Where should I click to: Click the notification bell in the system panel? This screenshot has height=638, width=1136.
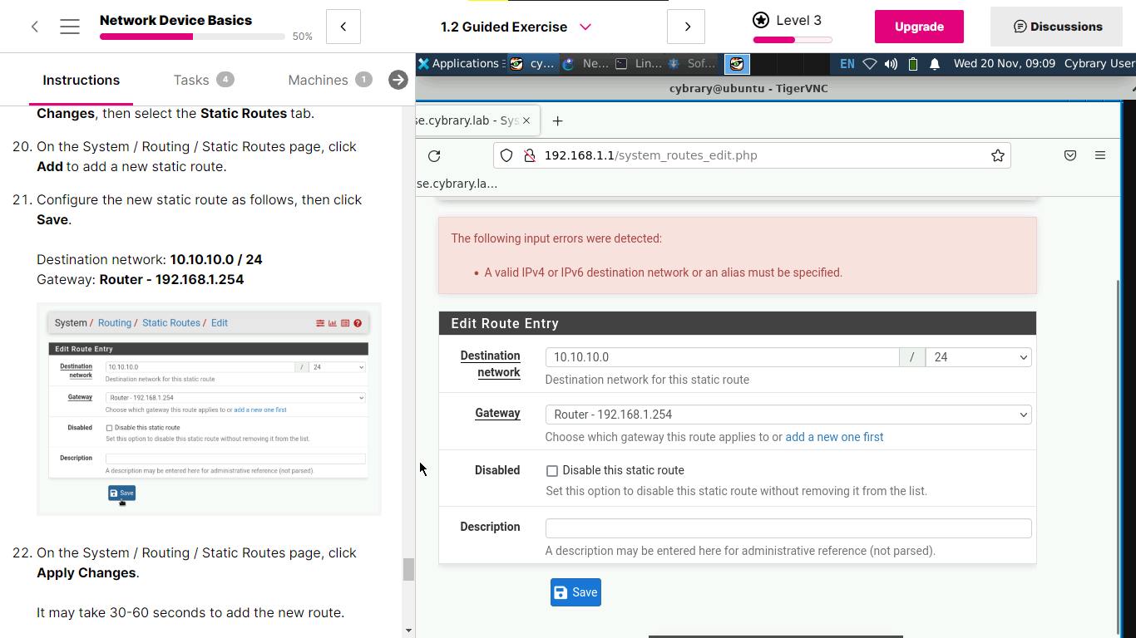pos(935,64)
